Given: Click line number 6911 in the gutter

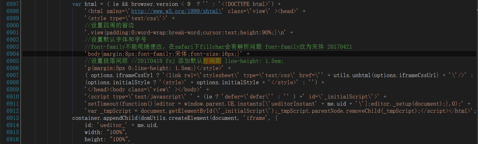Looking at the screenshot, I should tap(13, 104).
